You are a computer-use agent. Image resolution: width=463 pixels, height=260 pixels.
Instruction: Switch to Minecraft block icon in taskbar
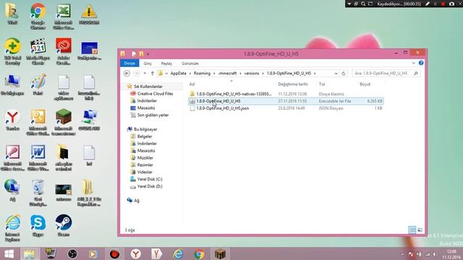[220, 253]
